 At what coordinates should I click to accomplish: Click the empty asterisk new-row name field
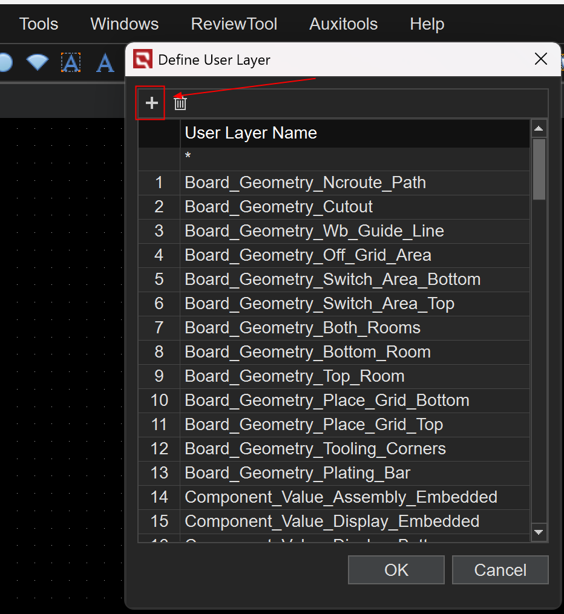click(354, 158)
